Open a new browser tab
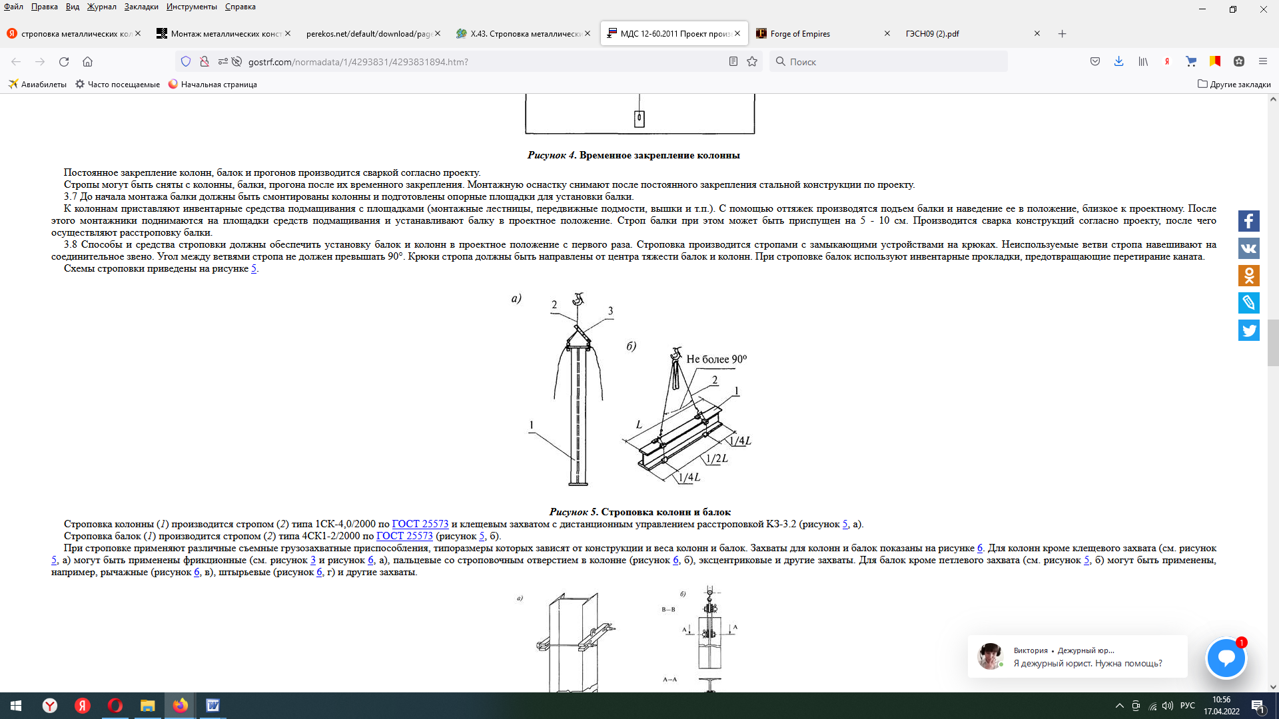 click(x=1062, y=33)
